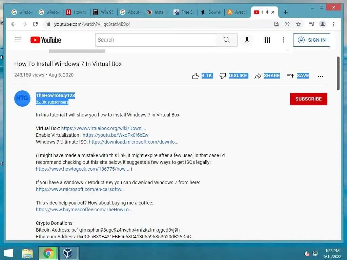Switch to the 'How to' tab

coord(76,12)
